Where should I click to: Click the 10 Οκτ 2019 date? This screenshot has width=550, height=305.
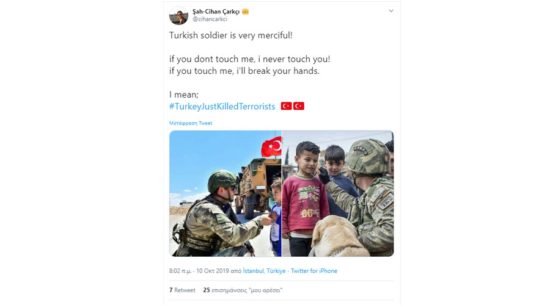(x=213, y=271)
